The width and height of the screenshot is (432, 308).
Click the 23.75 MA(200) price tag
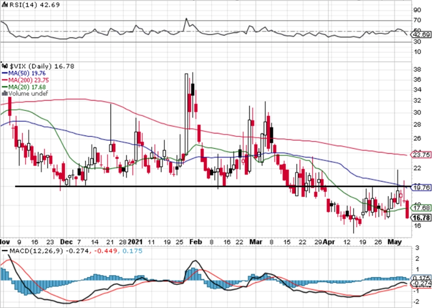tap(421, 155)
